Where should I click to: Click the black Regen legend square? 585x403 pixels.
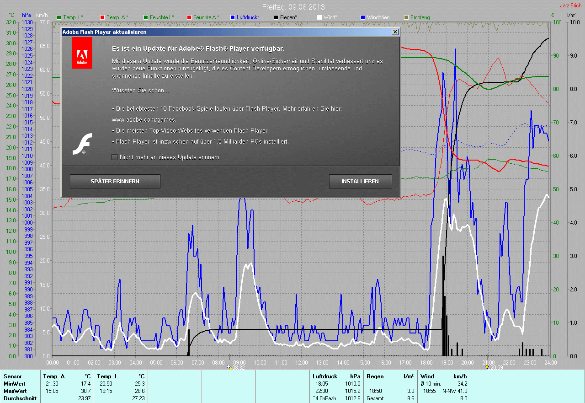click(276, 17)
